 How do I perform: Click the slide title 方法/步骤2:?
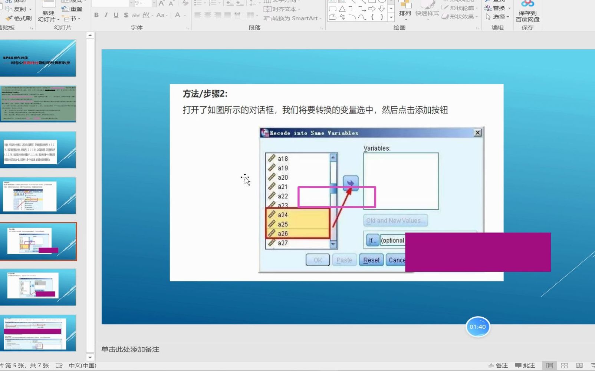[x=205, y=94]
